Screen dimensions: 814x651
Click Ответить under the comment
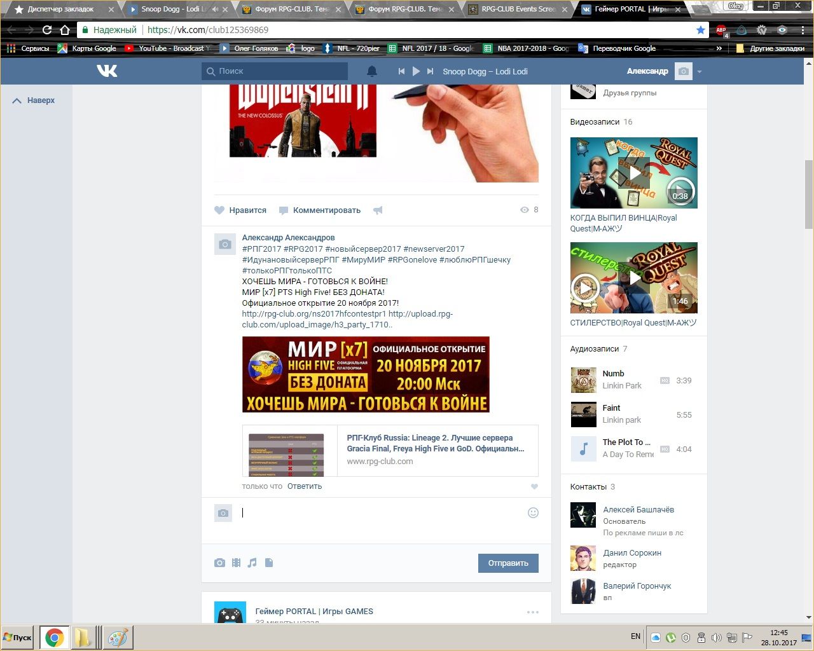click(x=305, y=486)
